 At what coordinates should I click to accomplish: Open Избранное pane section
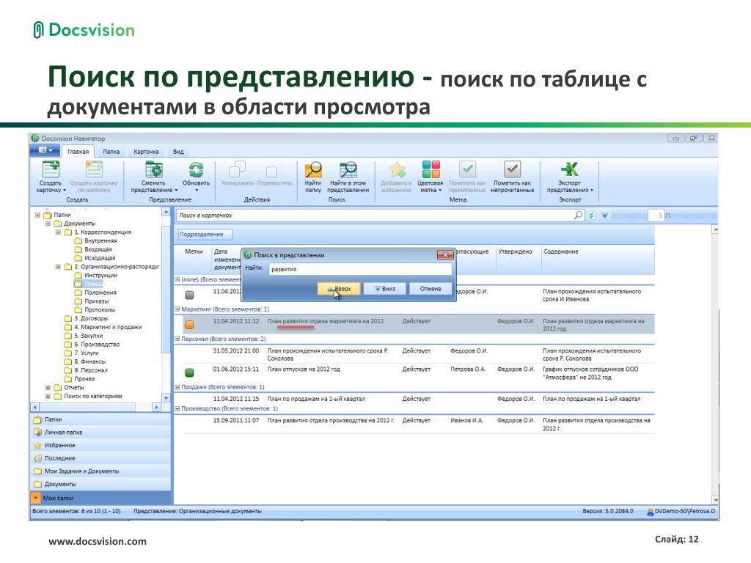coord(100,445)
